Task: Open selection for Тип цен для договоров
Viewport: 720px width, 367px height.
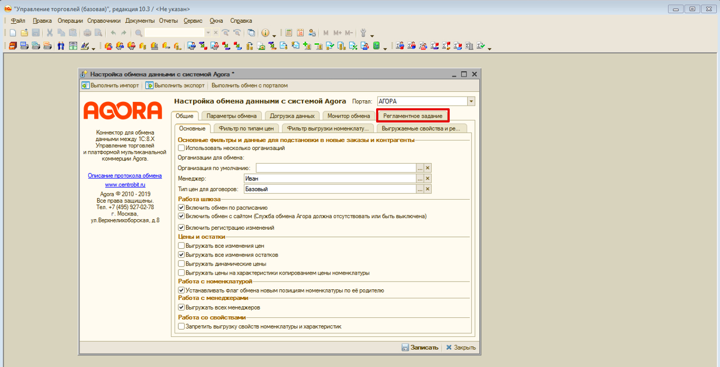Action: (x=420, y=189)
